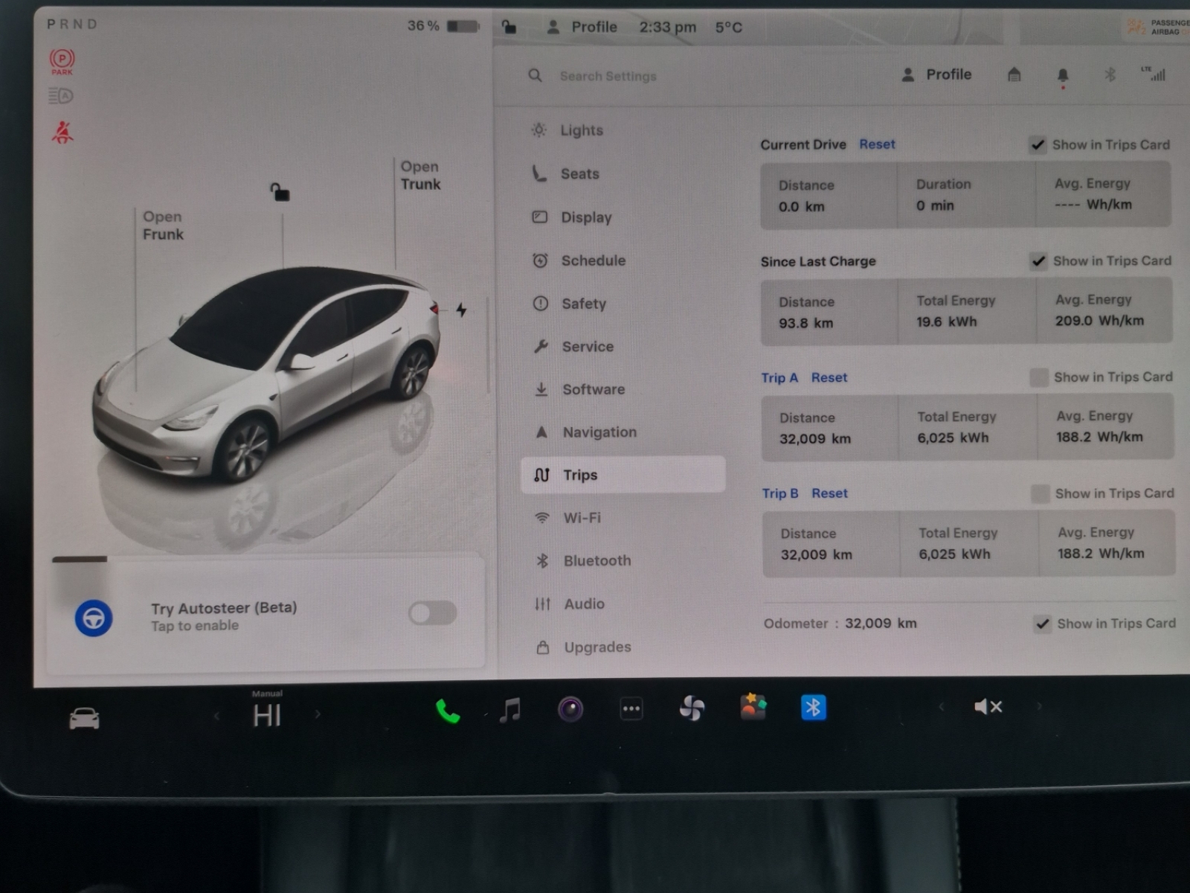
Task: Open the phone app in dock
Action: pos(447,711)
